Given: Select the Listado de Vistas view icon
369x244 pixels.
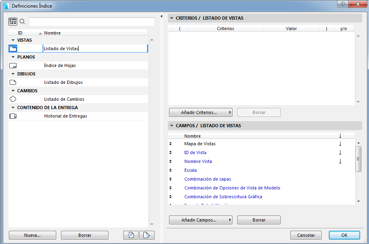Looking at the screenshot, I should 12,48.
